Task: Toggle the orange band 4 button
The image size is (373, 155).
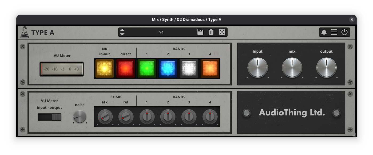Action: [210, 68]
